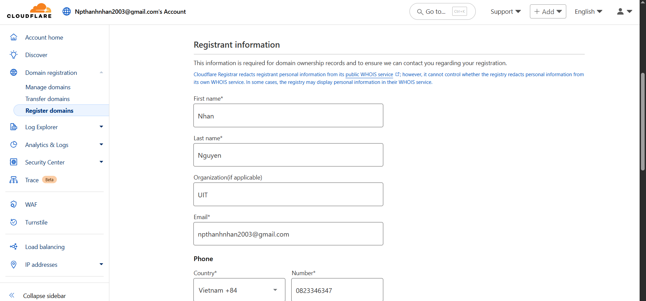The image size is (646, 301).
Task: Open the Add dropdown button
Action: 548,11
